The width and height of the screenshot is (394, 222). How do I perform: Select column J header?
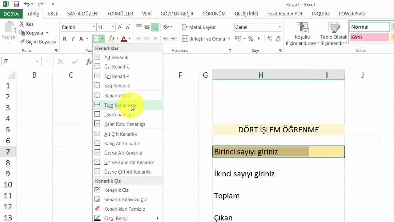point(363,75)
